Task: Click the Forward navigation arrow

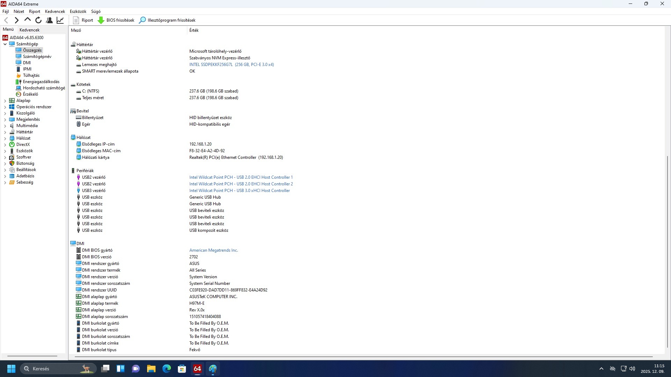Action: (x=16, y=20)
